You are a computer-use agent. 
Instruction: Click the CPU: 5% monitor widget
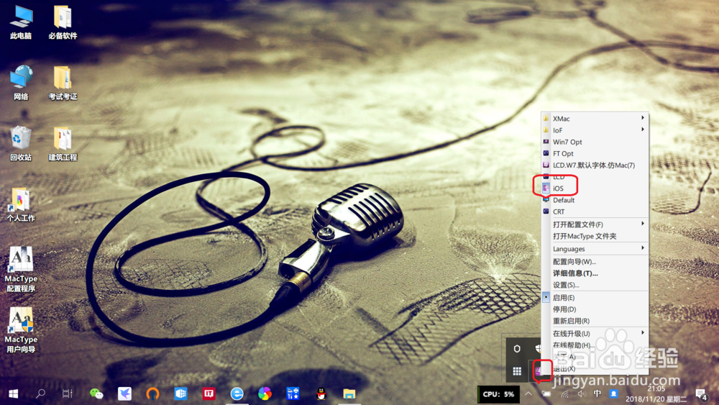click(498, 394)
